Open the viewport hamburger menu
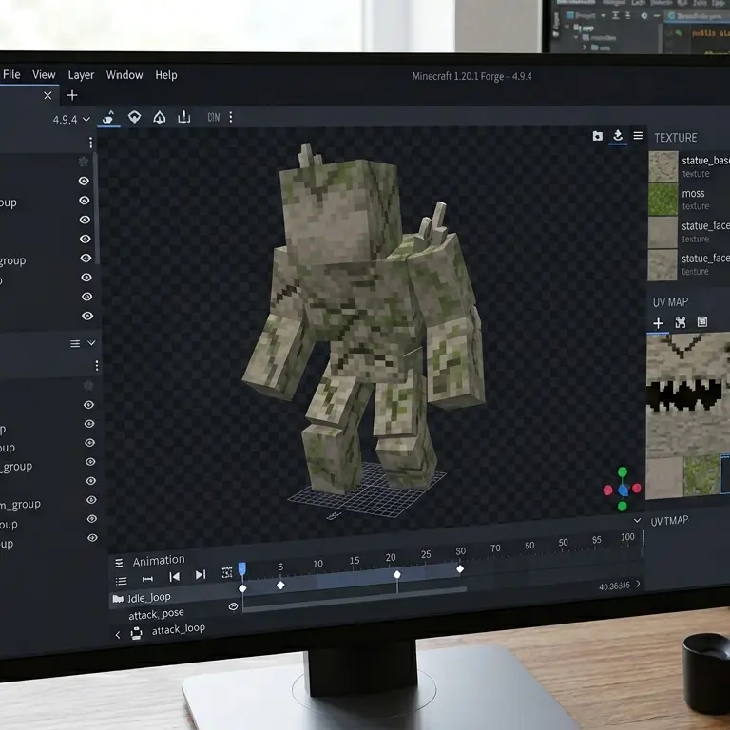The image size is (730, 730). click(638, 136)
